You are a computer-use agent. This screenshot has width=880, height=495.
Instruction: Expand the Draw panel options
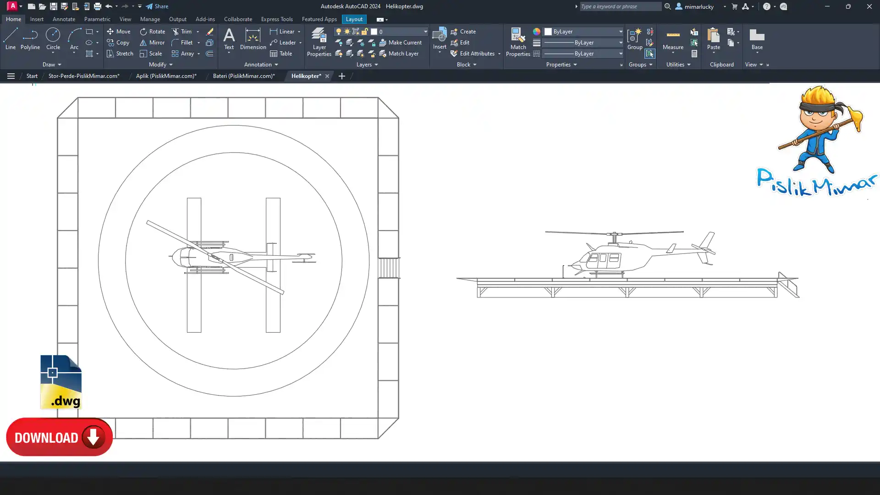(x=51, y=65)
